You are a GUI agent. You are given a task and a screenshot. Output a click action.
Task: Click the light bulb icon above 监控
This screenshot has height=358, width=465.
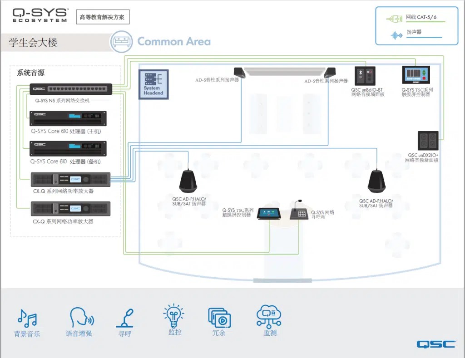point(174,316)
